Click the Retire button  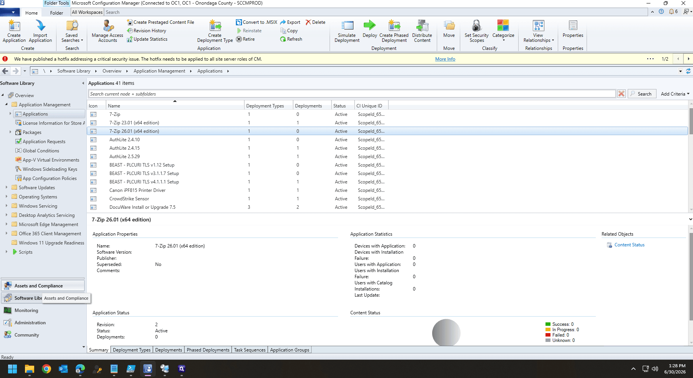pos(245,39)
